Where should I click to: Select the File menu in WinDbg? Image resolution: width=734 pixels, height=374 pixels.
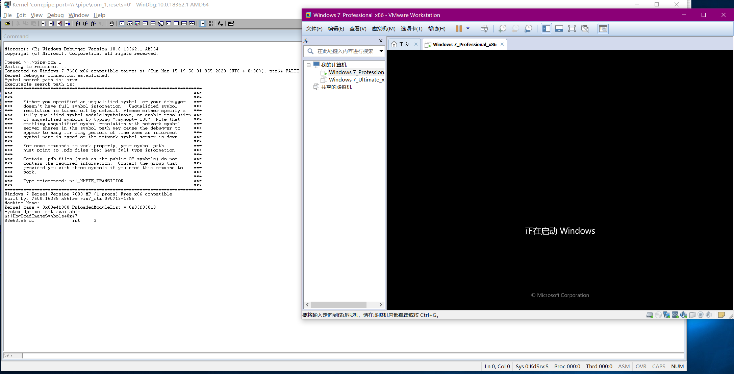click(8, 15)
